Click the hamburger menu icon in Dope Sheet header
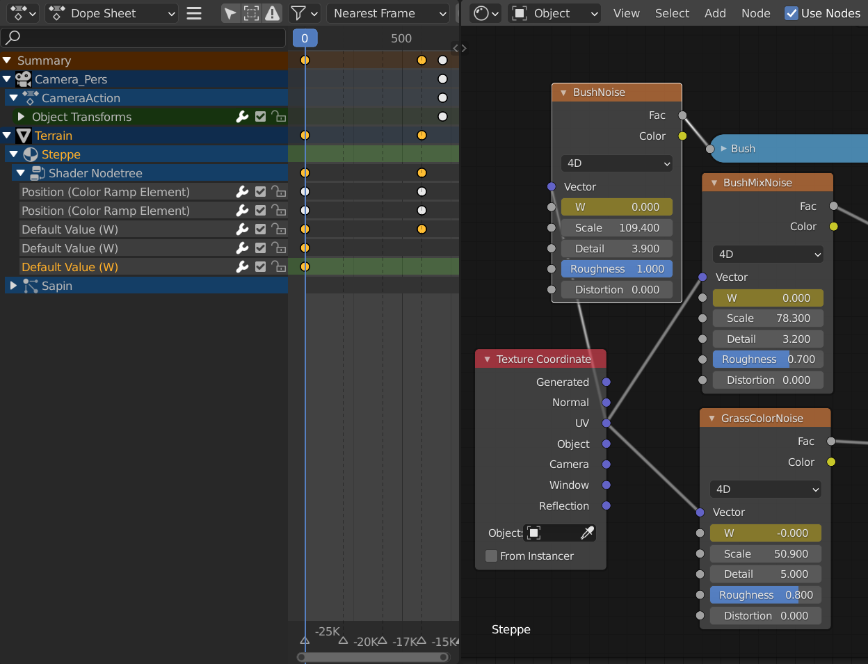Screen dimensions: 868x664 coord(194,13)
